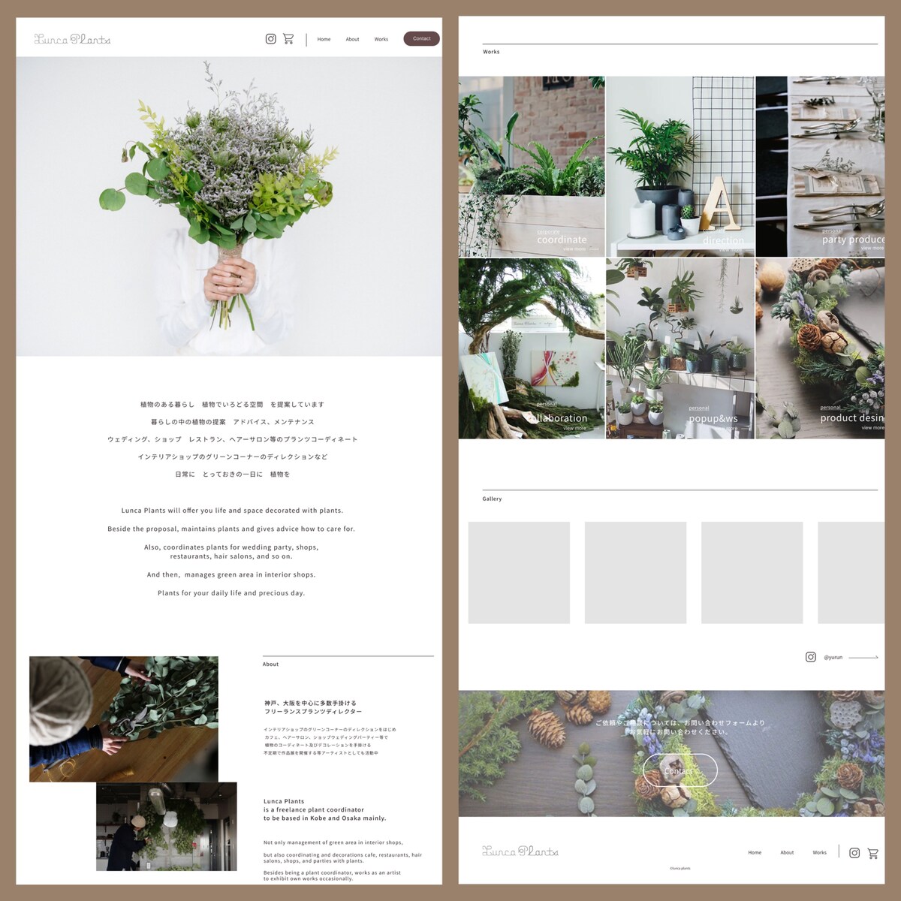Open footer shopping cart icon
Screen dimensions: 901x901
tap(872, 853)
